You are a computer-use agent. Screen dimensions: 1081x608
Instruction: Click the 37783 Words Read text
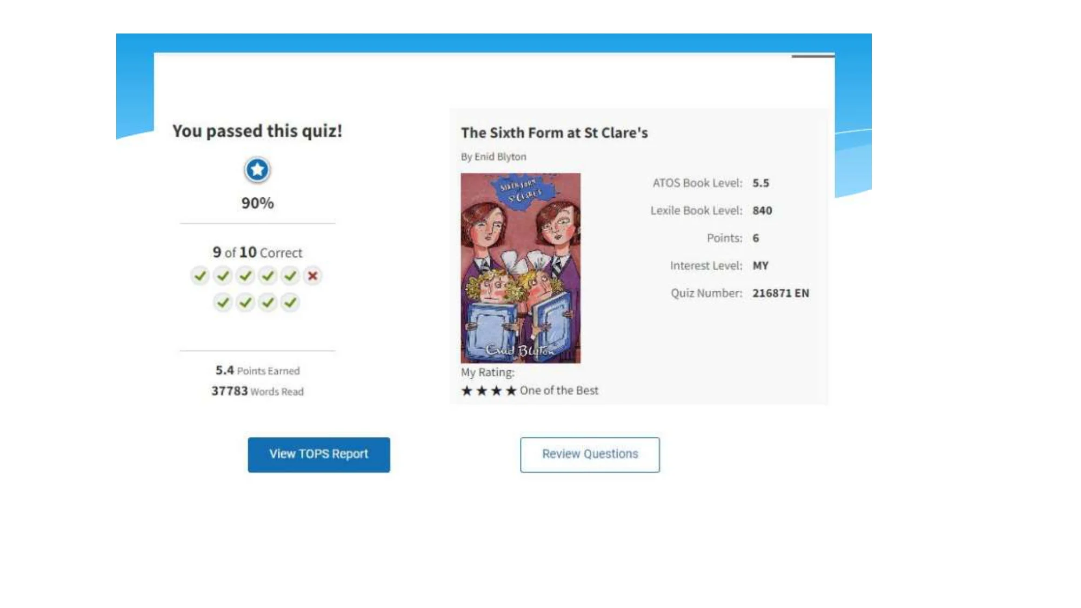(257, 391)
